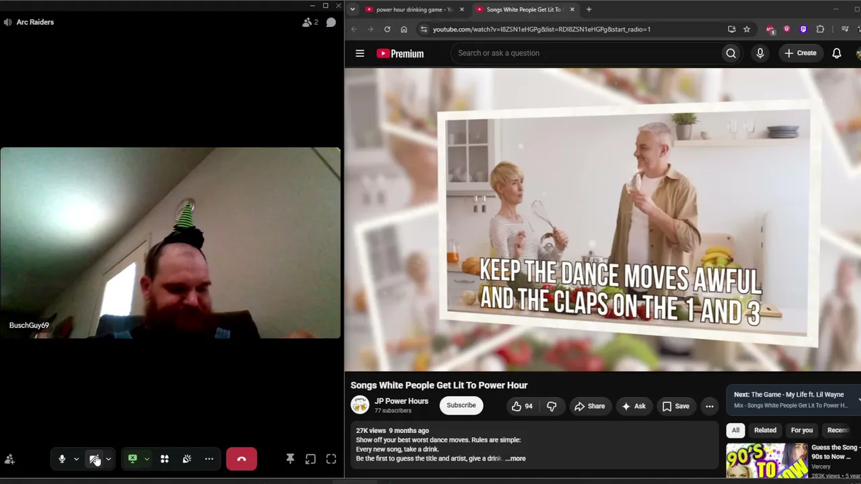The height and width of the screenshot is (484, 861).
Task: Click the video player showing dance caption
Action: point(603,219)
